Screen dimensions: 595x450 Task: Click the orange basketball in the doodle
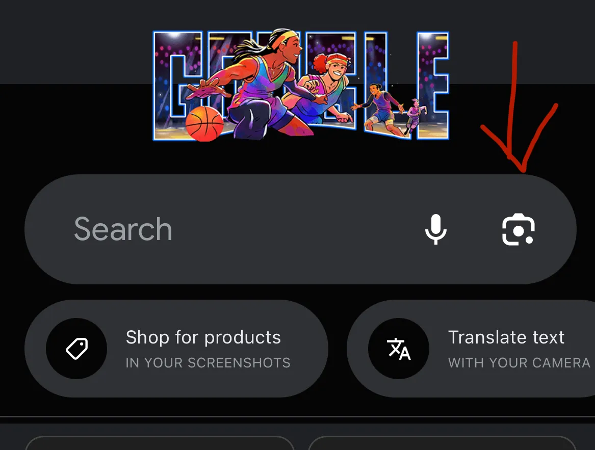[204, 124]
